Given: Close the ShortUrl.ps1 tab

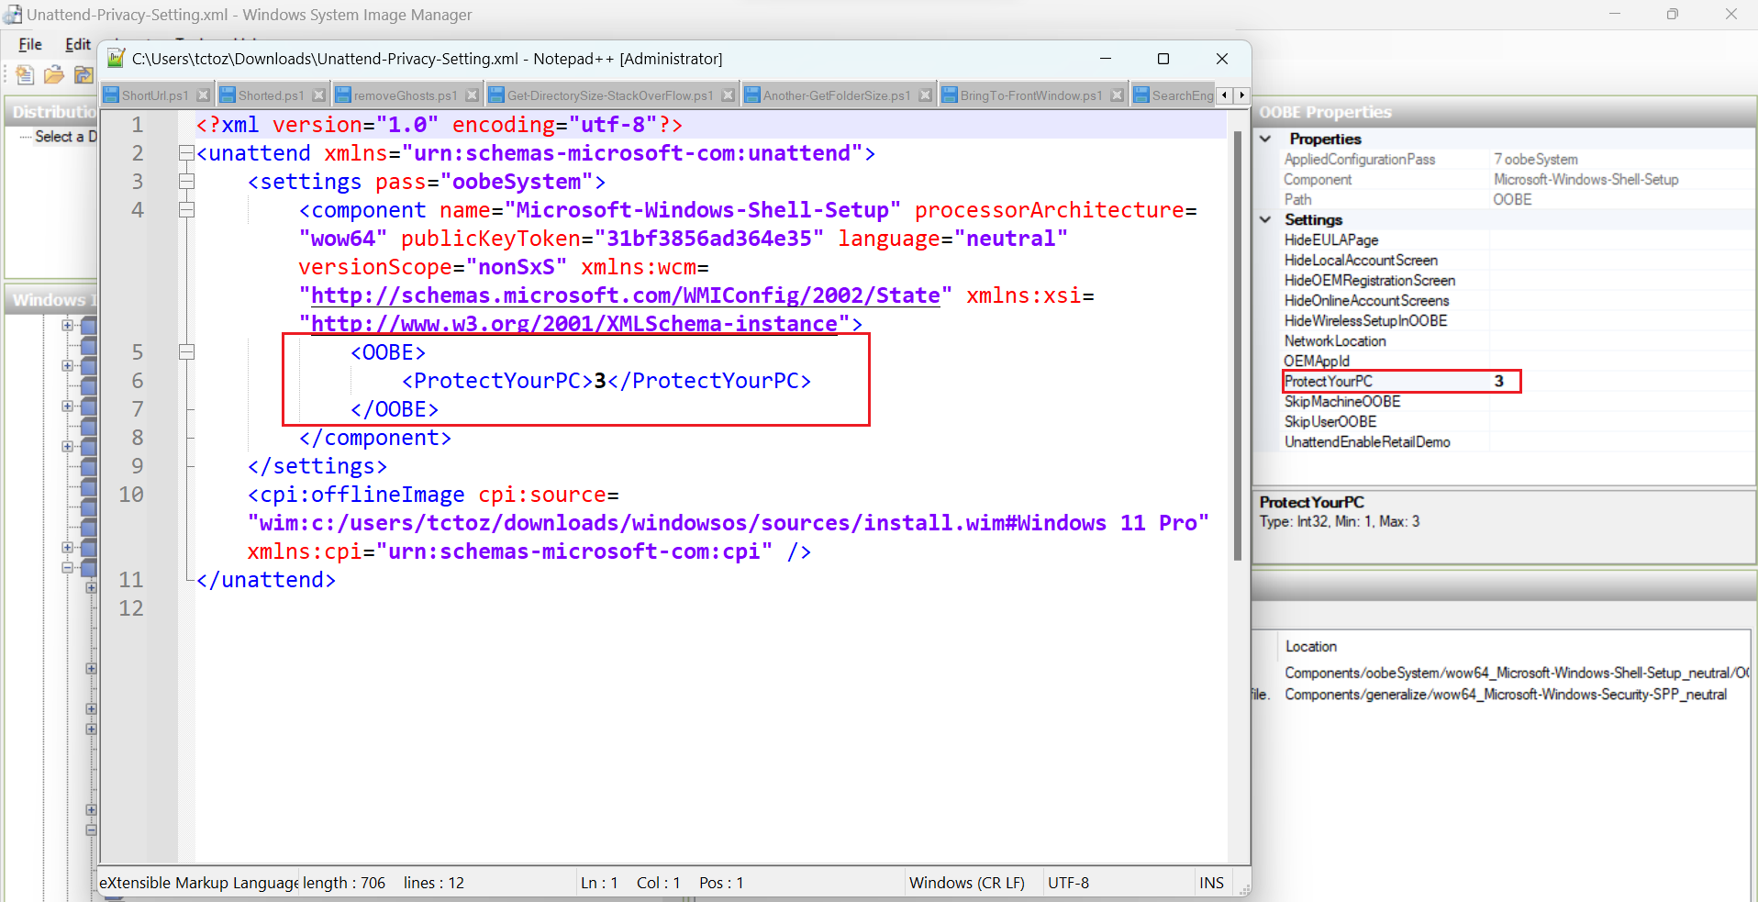Looking at the screenshot, I should (203, 95).
